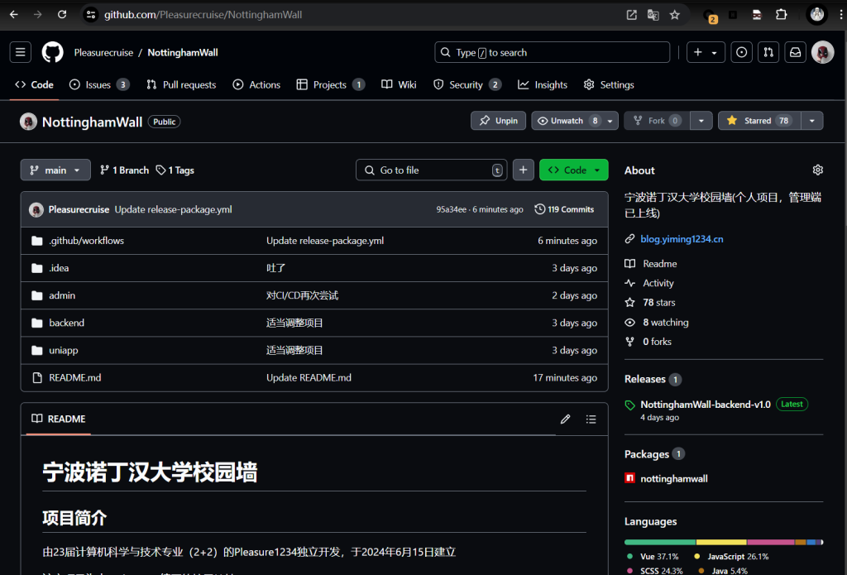Switch to the Projects tab
This screenshot has width=847, height=575.
(331, 85)
